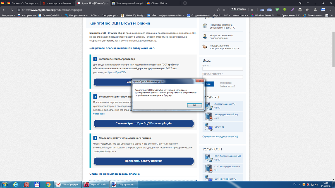The width and height of the screenshot is (335, 188).
Task: Open the Авторизация bookmark
Action: click(x=27, y=15)
